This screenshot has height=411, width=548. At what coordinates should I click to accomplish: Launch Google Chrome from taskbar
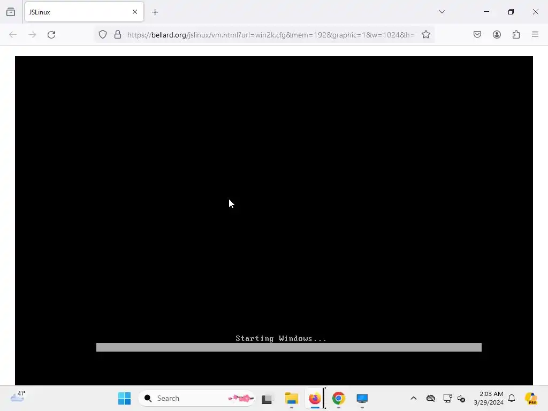click(x=338, y=398)
